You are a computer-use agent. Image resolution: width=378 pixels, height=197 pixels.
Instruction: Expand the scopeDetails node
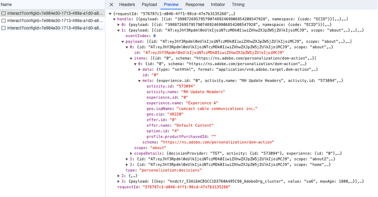point(131,153)
